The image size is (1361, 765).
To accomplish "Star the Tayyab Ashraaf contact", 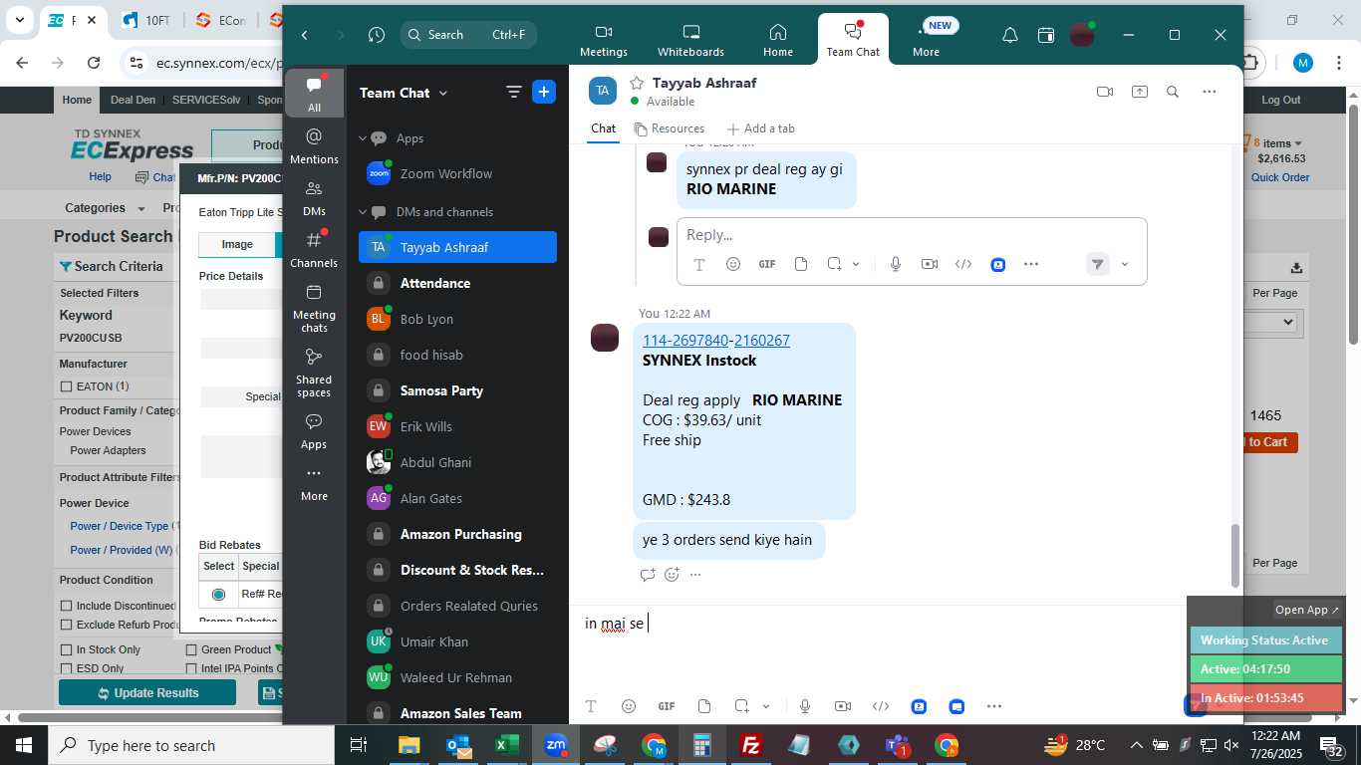I will click(x=637, y=83).
